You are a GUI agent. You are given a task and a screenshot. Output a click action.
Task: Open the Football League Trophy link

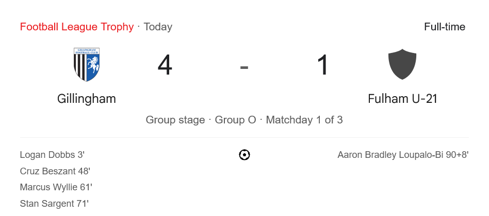(x=76, y=27)
